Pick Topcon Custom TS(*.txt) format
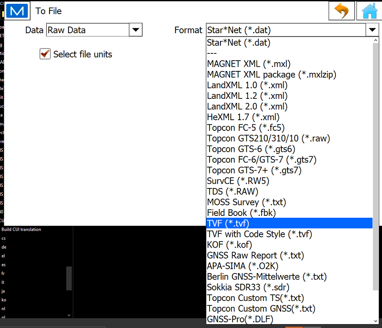The height and width of the screenshot is (328, 382). pos(289,298)
